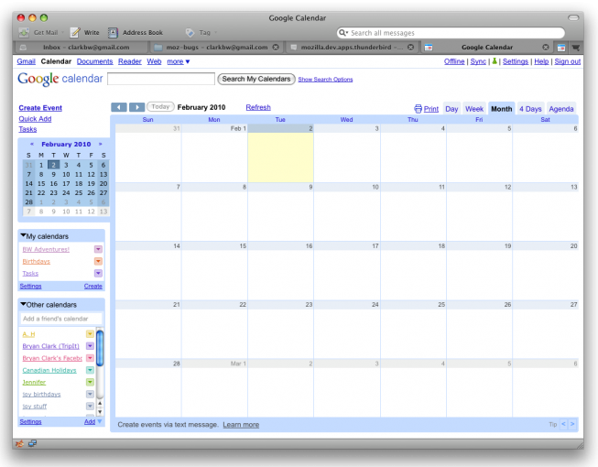Switch to Day view tab
Screen dimensions: 598x467
(451, 109)
